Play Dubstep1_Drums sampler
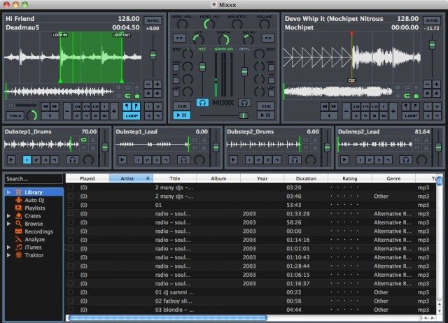This screenshot has height=323, width=448. 11,160
